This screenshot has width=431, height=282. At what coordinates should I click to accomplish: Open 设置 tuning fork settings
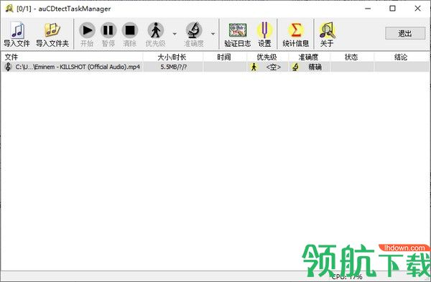(264, 34)
